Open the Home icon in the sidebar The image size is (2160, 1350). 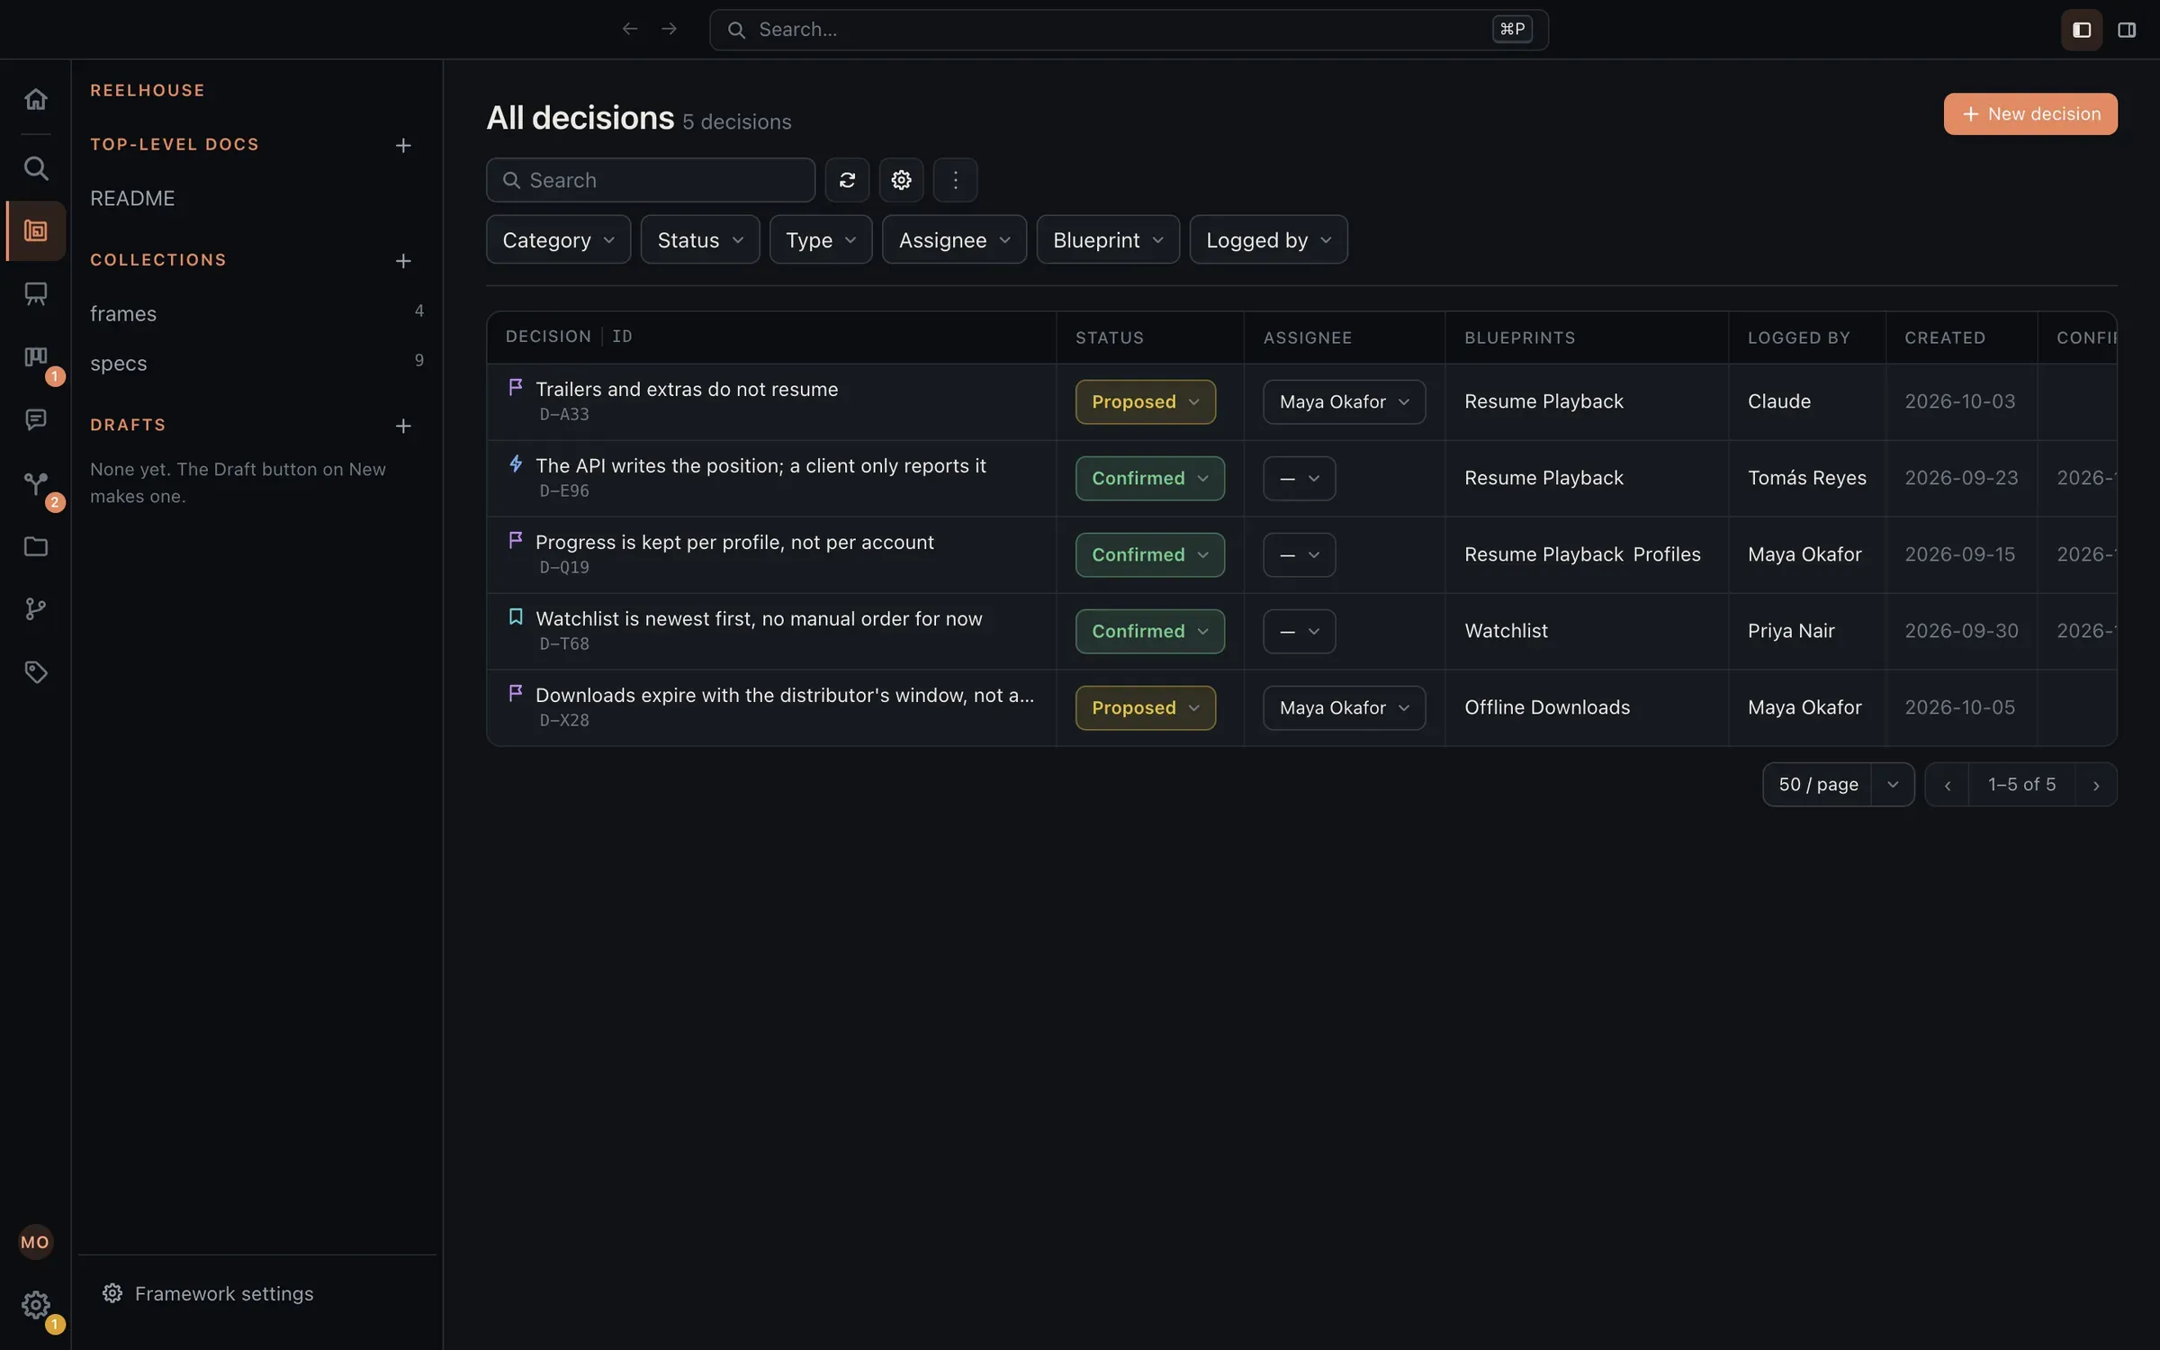[35, 99]
